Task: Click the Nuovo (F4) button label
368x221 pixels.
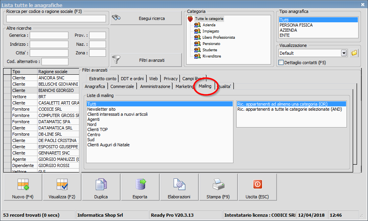Action: tap(23, 197)
